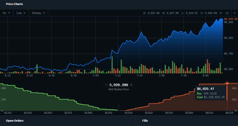The height and width of the screenshot is (126, 238).
Task: Click the C: 5,920.99 close value
Action: coord(209,13)
